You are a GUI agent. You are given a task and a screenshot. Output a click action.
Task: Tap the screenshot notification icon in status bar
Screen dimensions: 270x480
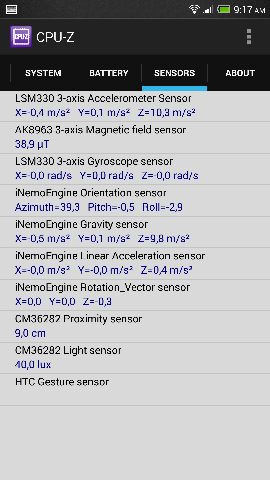tap(12, 10)
